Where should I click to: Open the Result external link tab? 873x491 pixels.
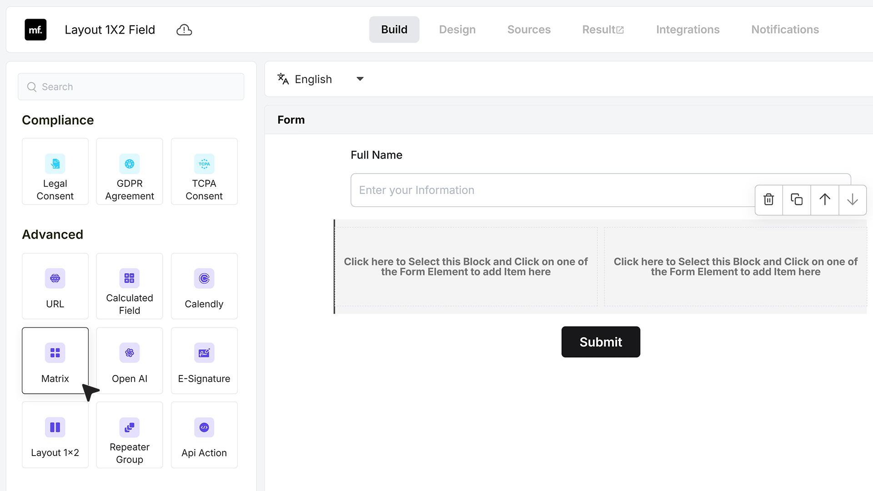coord(603,30)
